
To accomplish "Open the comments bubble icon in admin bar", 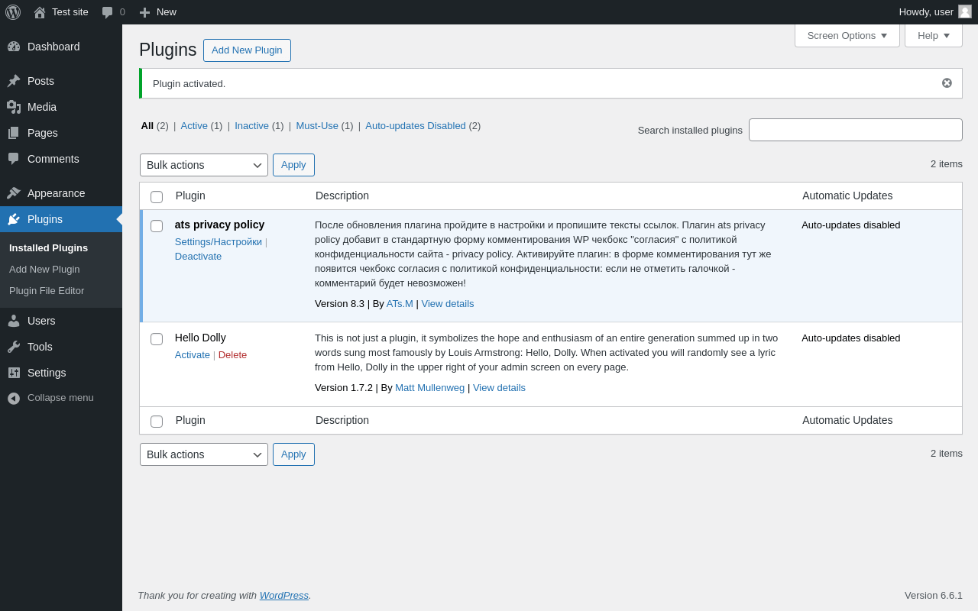I will tap(108, 12).
